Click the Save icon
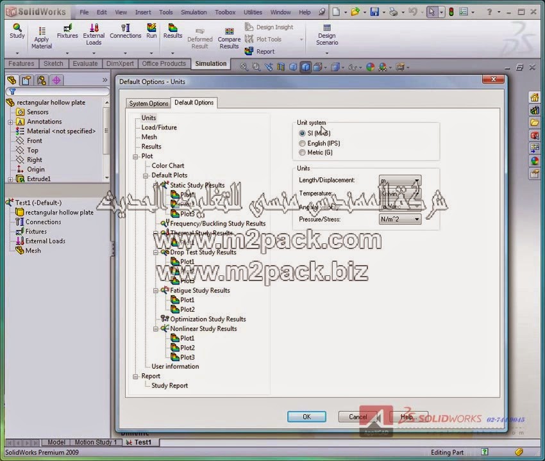 pyautogui.click(x=374, y=12)
